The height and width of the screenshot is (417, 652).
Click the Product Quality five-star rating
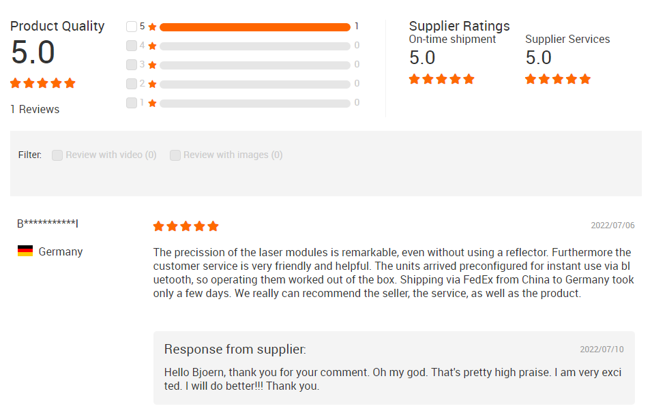tap(43, 83)
